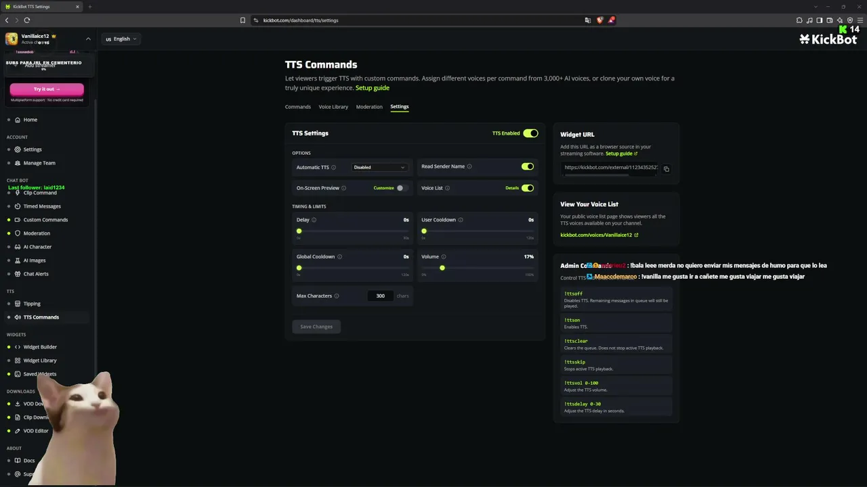Enable the On-Screen Preview switch
Viewport: 867px width, 487px height.
coord(402,188)
